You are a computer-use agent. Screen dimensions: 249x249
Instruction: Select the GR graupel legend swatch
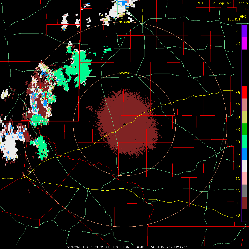coord(244,105)
